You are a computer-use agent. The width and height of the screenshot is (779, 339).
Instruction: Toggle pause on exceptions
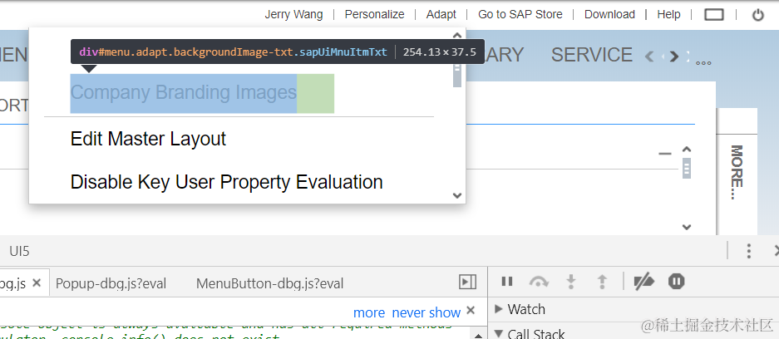(676, 282)
